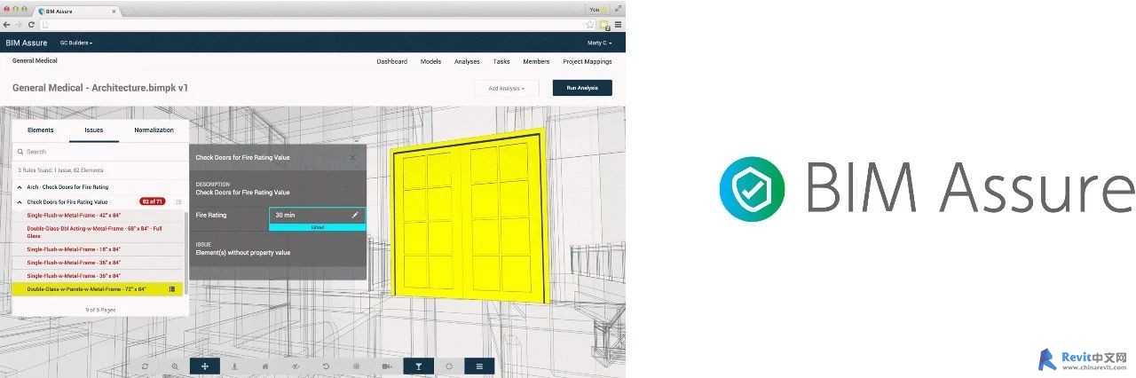
Task: Click the search magnifier icon in Issues panel
Action: tap(21, 152)
